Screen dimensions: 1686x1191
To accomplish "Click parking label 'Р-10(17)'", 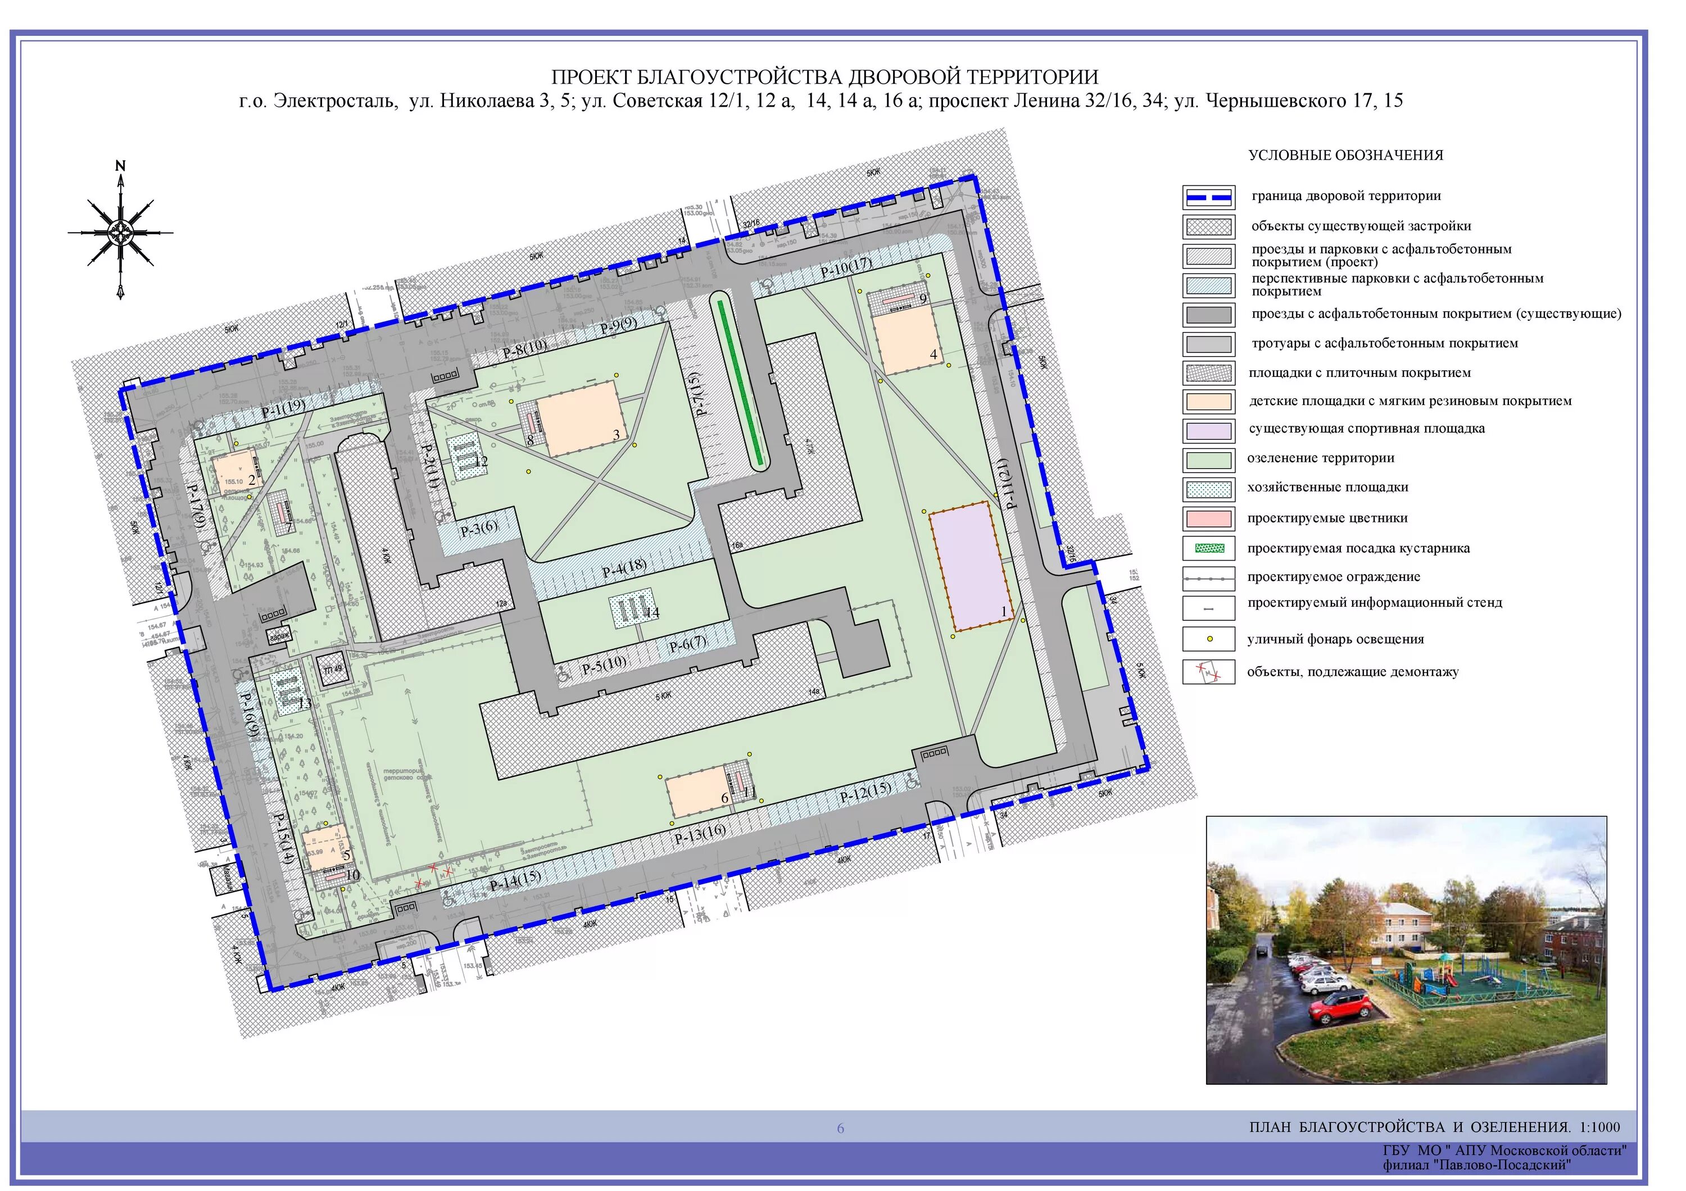I will [x=846, y=267].
